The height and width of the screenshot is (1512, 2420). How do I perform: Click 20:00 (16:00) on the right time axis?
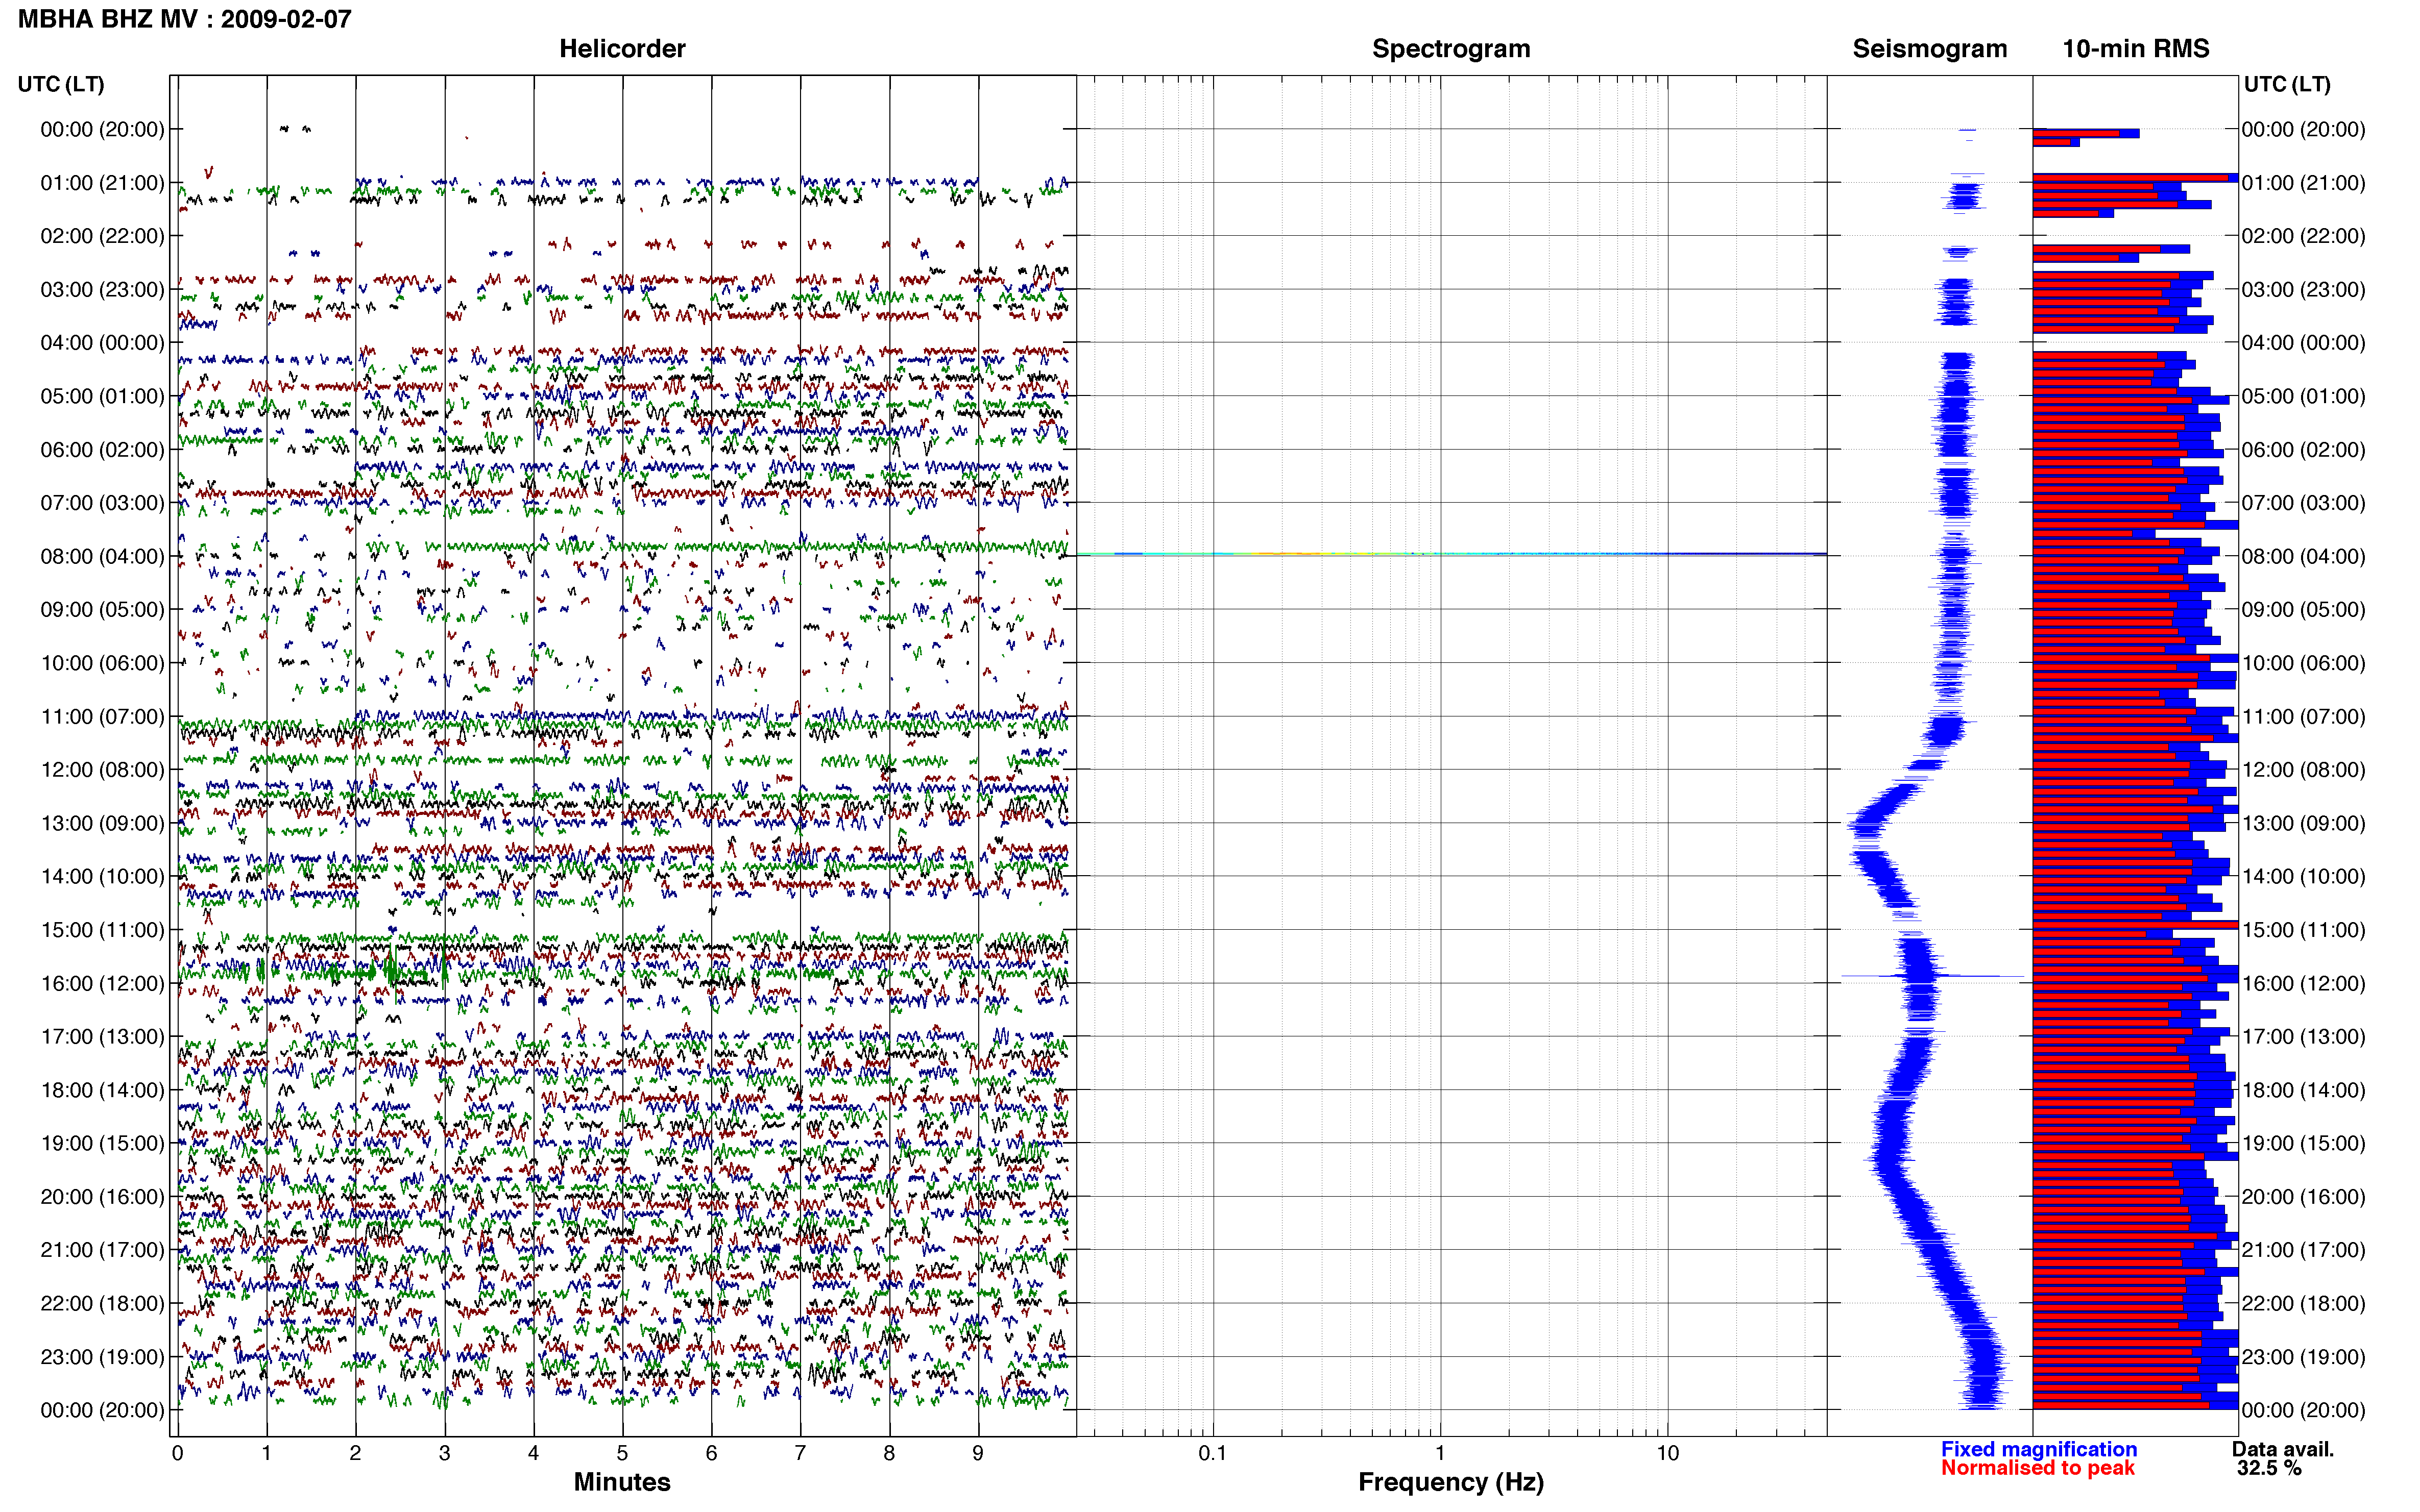pyautogui.click(x=2303, y=1197)
